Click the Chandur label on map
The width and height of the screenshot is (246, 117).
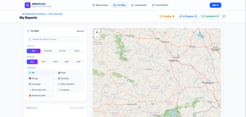tap(149, 69)
